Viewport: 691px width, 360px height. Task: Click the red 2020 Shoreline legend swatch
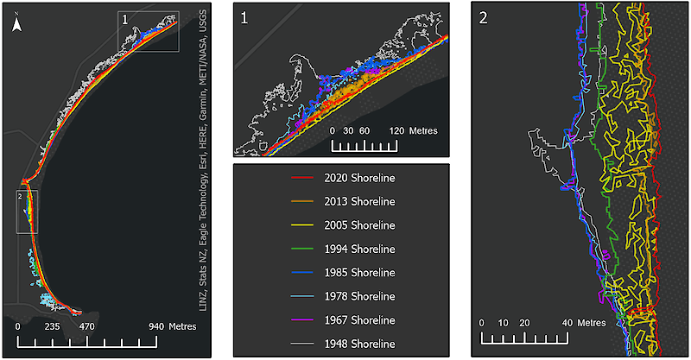pyautogui.click(x=302, y=178)
